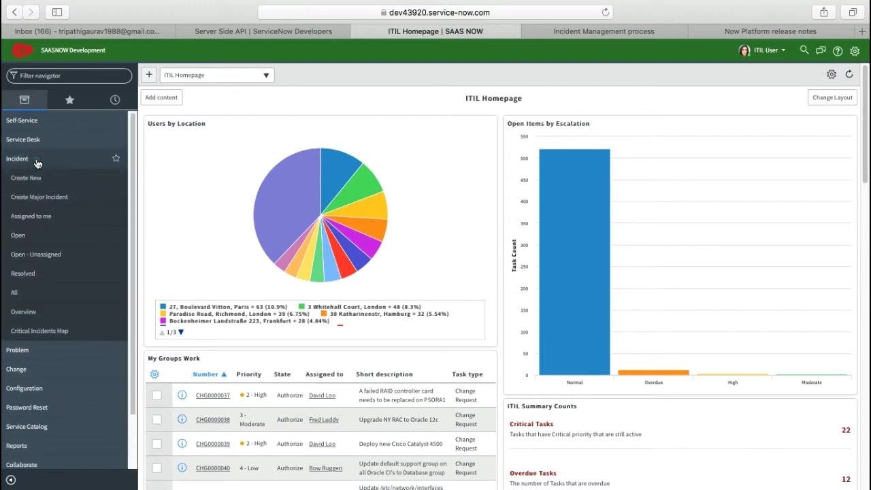Image resolution: width=871 pixels, height=490 pixels.
Task: Click the Change Layout button
Action: coord(832,97)
